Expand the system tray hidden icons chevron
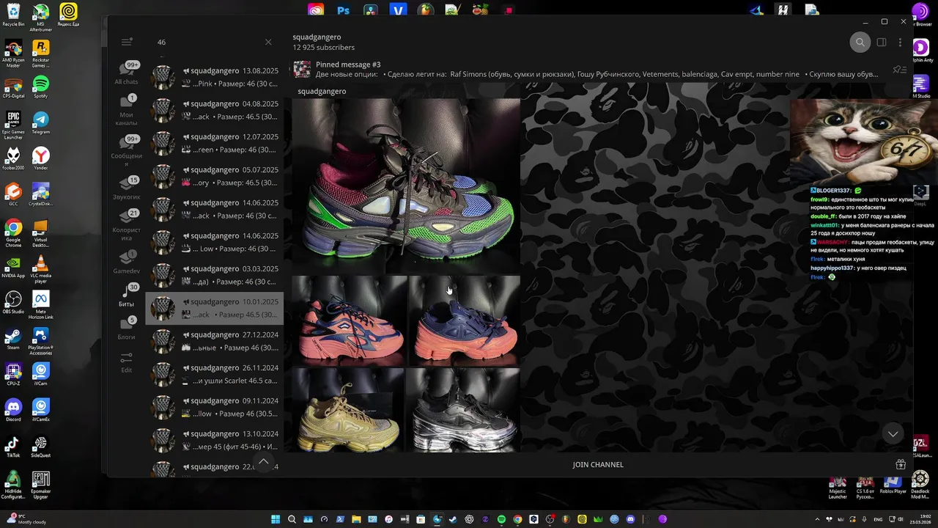 (x=817, y=519)
